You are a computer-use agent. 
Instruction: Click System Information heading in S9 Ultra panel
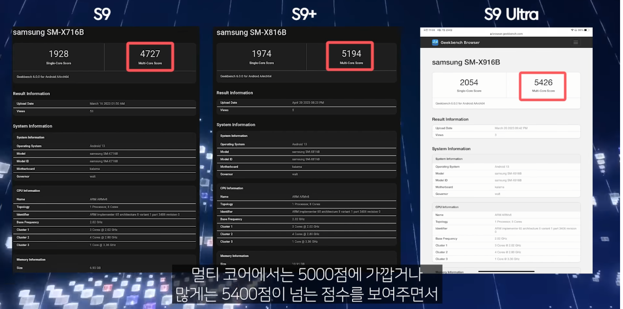pos(451,149)
